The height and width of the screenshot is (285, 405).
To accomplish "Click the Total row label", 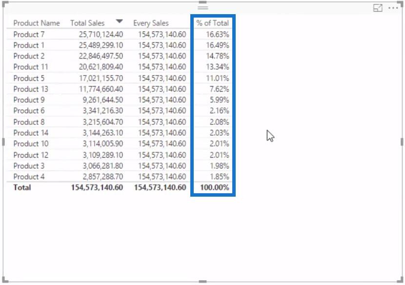I will (x=22, y=187).
